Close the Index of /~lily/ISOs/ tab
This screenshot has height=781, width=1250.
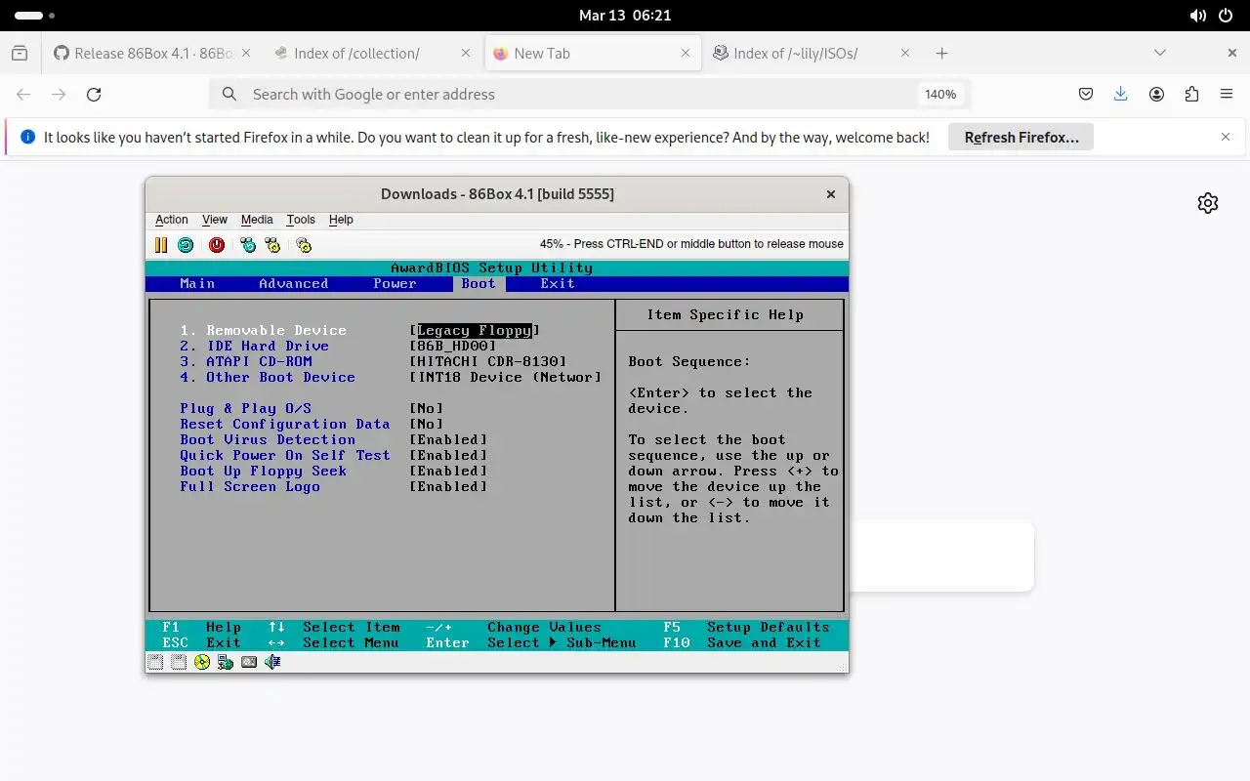coord(905,54)
